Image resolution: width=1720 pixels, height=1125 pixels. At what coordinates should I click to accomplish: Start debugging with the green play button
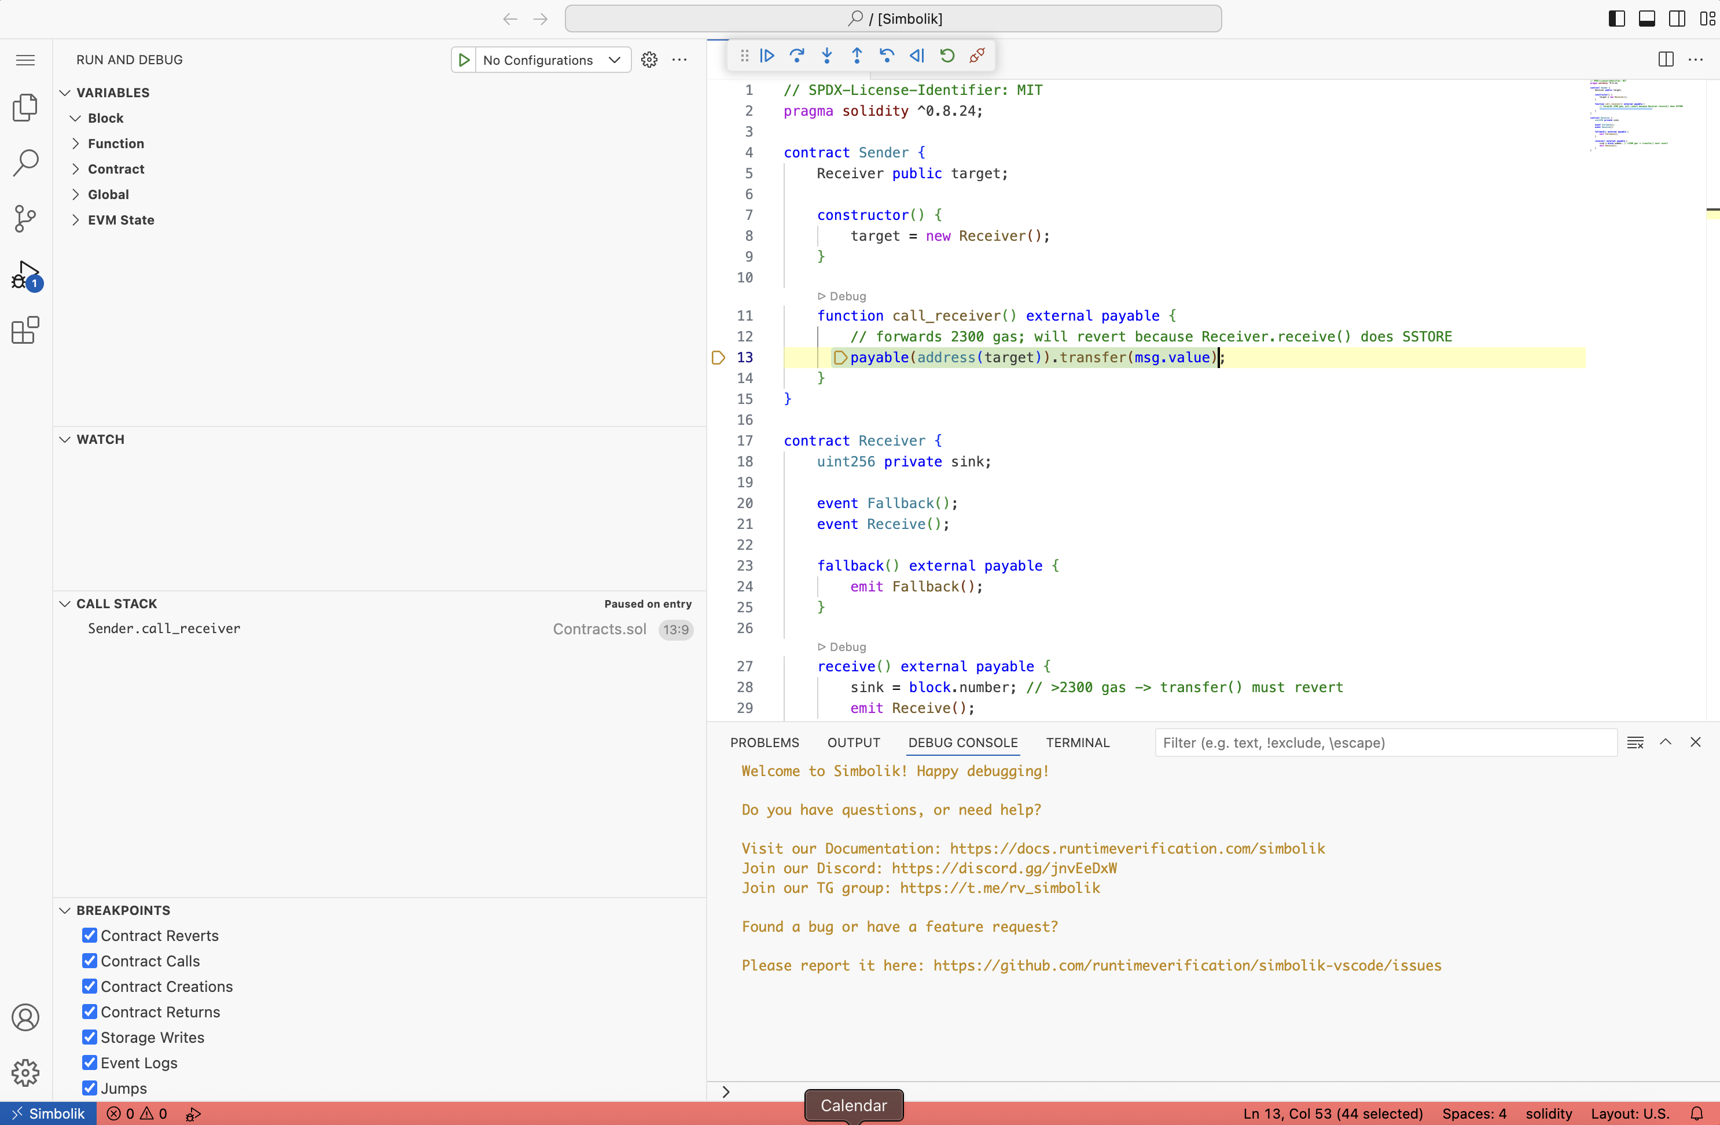tap(464, 60)
